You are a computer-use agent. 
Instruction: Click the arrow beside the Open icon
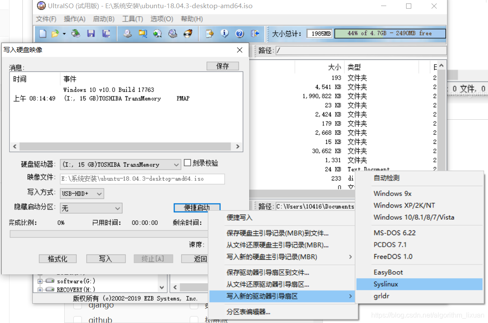(64, 34)
